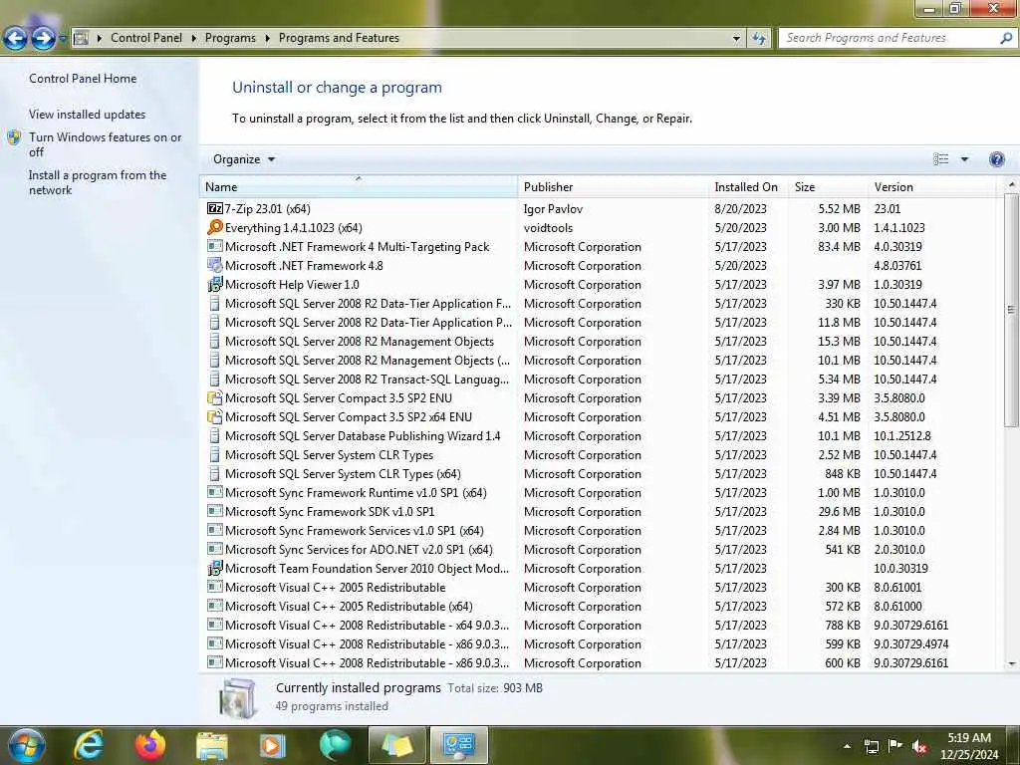
Task: Click version 9.0.30729.4974 cell
Action: [910, 644]
